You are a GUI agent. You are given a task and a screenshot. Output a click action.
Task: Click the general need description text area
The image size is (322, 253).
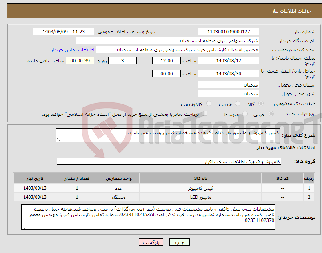168,135
